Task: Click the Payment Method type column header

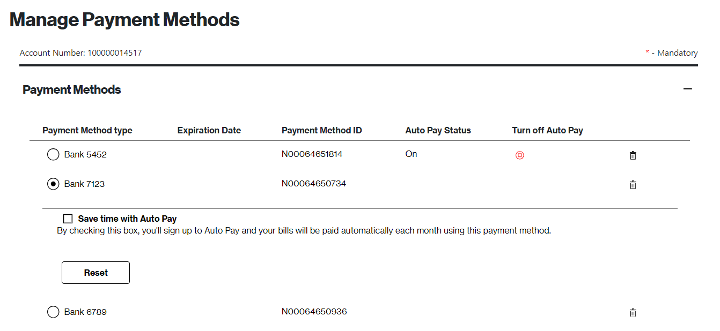Action: 87,130
